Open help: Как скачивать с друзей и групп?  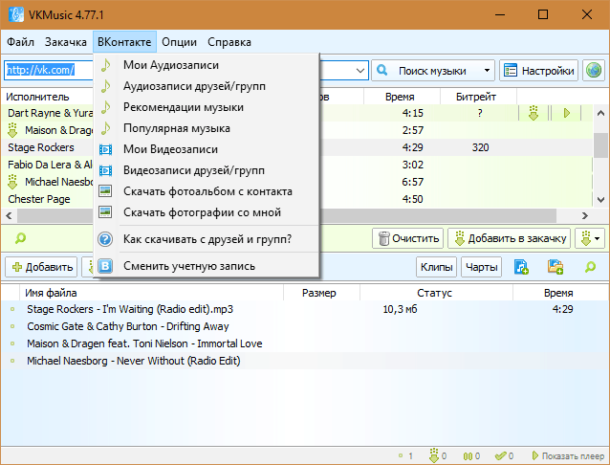[207, 239]
